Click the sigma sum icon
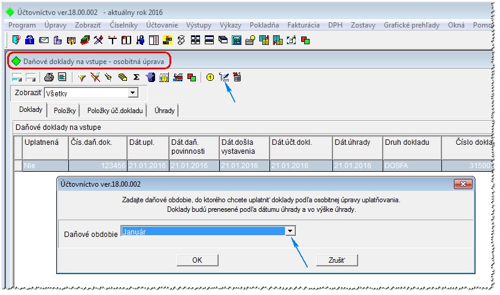 click(136, 77)
